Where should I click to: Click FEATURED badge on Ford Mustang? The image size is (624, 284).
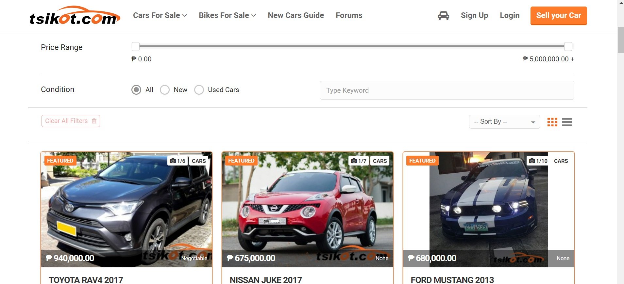[422, 161]
